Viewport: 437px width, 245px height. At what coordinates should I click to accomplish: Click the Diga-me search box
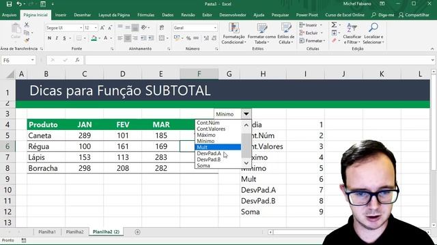(383, 15)
